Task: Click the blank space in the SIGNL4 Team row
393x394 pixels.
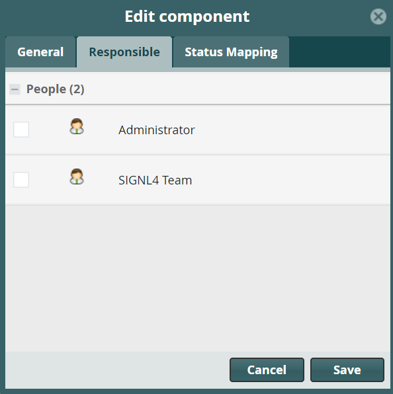Action: click(x=290, y=180)
